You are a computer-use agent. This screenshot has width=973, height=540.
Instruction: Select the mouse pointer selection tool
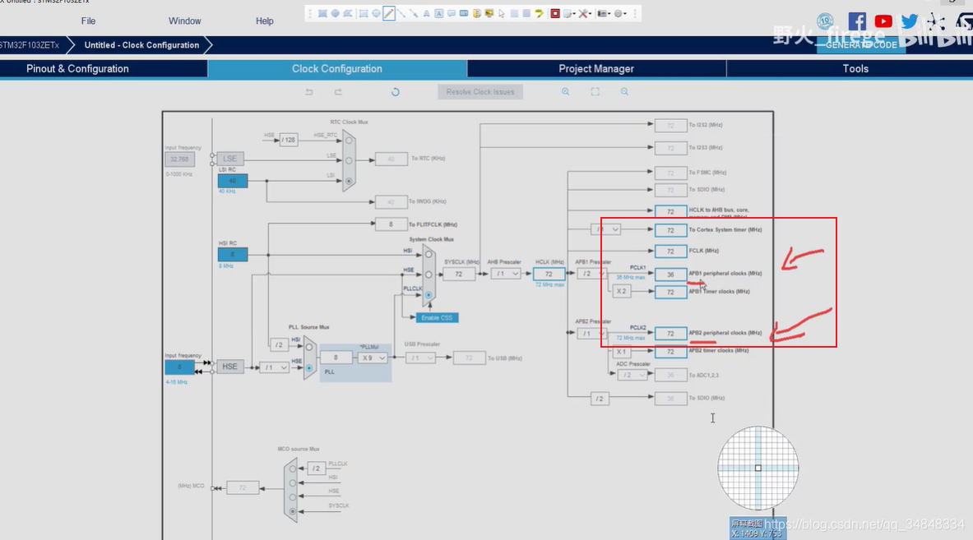tap(502, 14)
